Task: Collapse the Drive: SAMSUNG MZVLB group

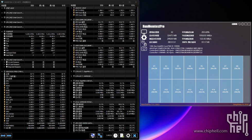Action: point(71,102)
